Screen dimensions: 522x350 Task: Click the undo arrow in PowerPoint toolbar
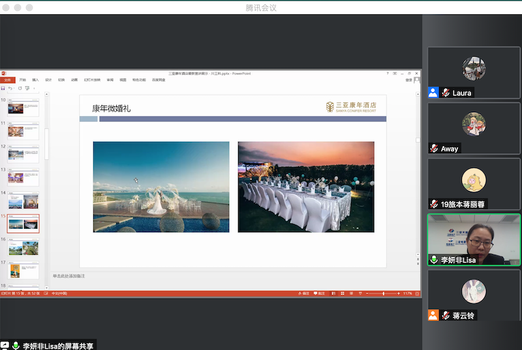coord(11,88)
